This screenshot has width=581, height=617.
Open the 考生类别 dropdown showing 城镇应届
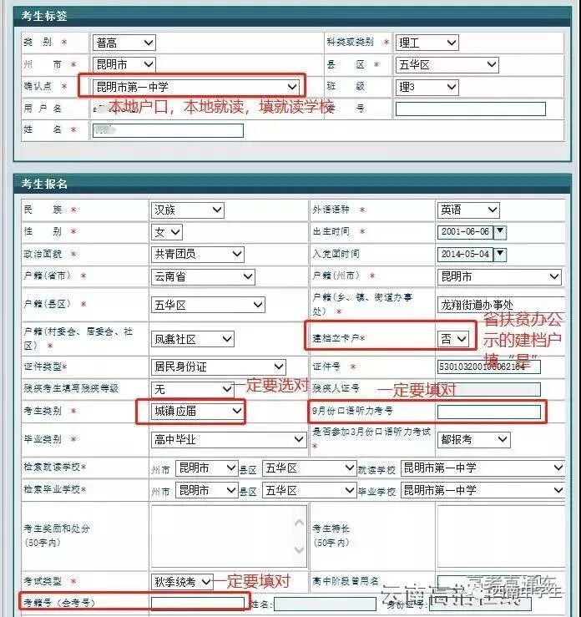tap(198, 412)
